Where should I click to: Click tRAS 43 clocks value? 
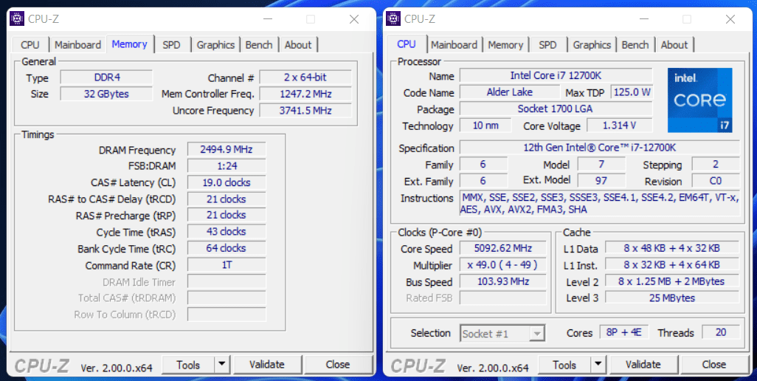(227, 232)
